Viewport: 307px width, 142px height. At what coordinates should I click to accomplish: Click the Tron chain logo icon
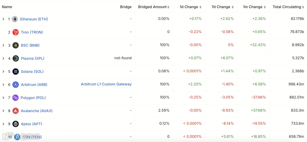pos(16,32)
